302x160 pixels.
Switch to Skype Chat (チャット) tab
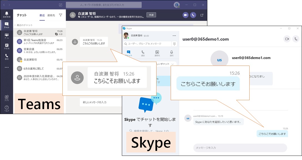coord(129,53)
